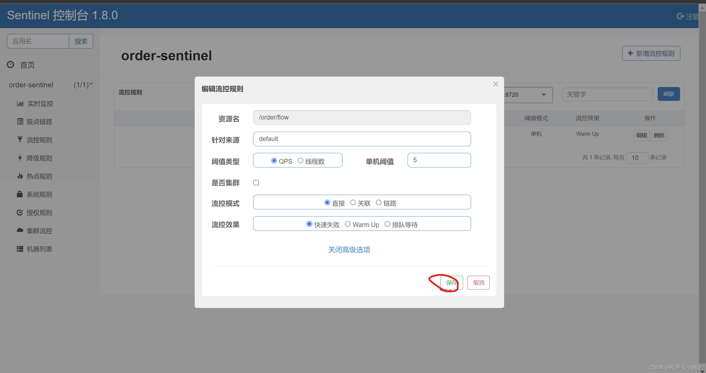Click the 针对来源 default input field
This screenshot has width=706, height=373.
(362, 139)
